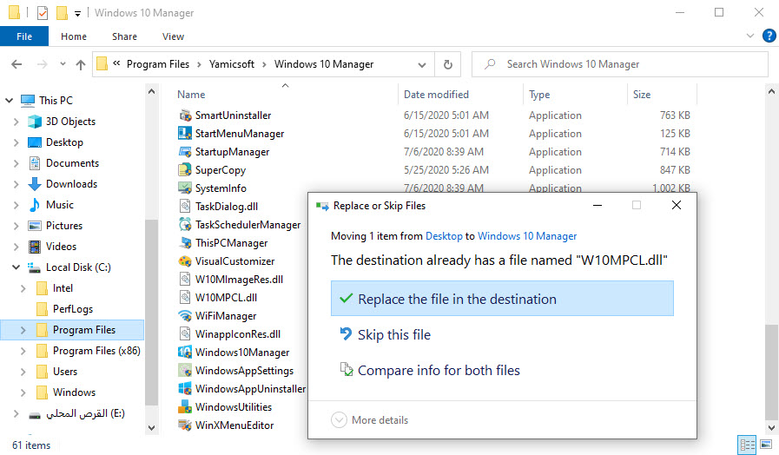The height and width of the screenshot is (455, 779).
Task: Choose Replace the file in the destination
Action: (x=502, y=299)
